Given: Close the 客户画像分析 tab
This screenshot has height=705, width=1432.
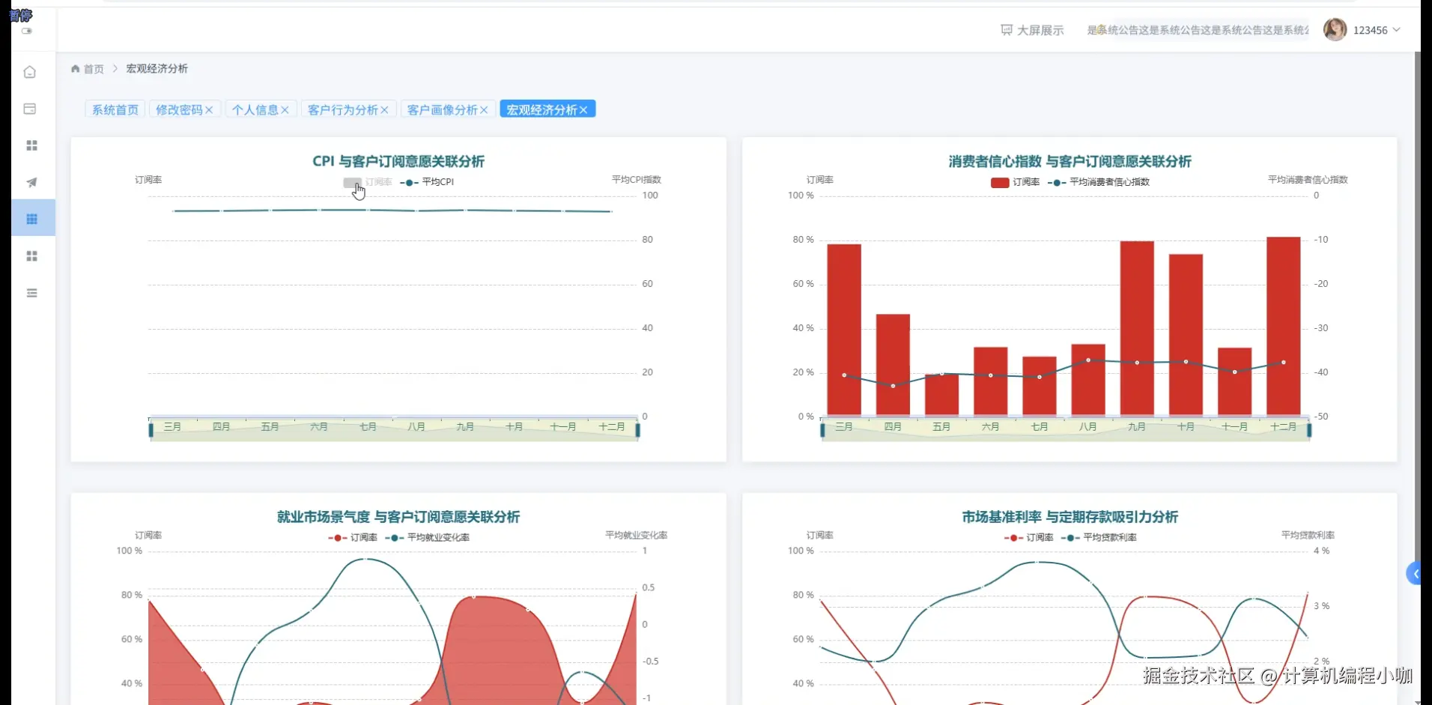Looking at the screenshot, I should (484, 110).
